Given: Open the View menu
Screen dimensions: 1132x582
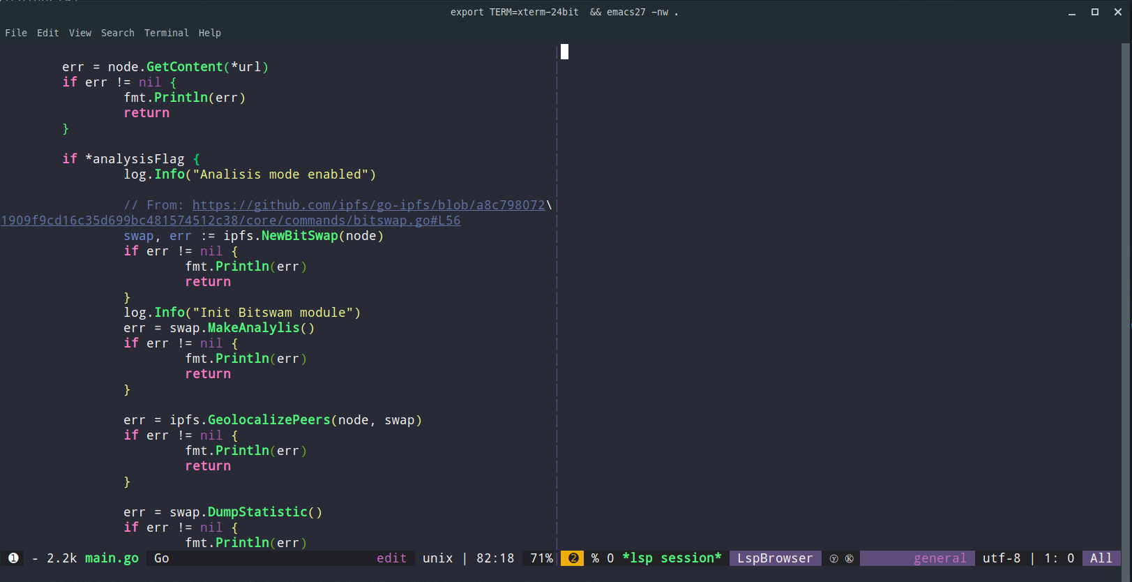Looking at the screenshot, I should coord(80,33).
